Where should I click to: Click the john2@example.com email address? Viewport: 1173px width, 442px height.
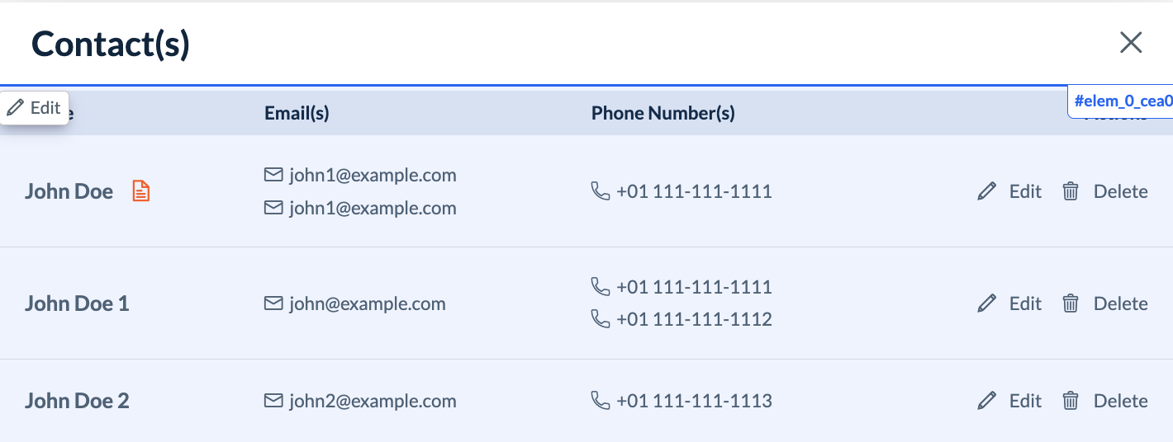(373, 401)
